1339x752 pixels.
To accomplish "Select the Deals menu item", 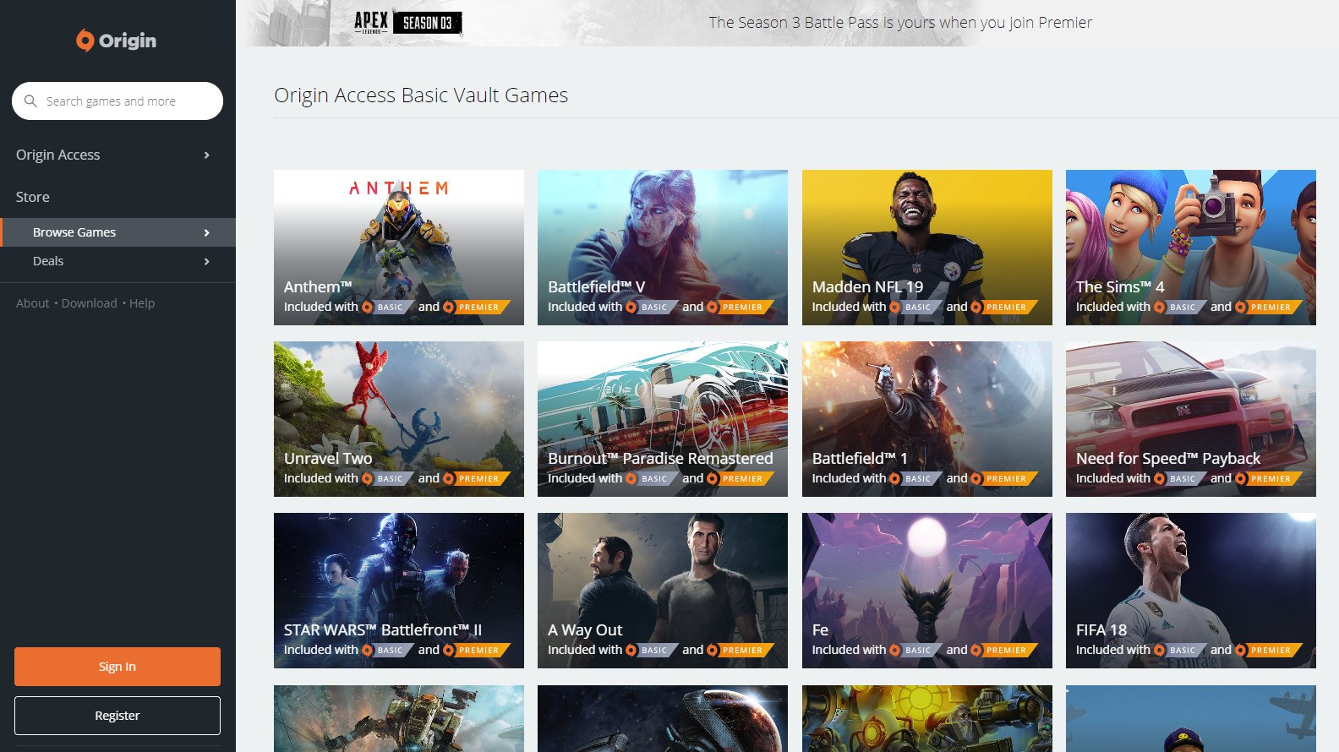I will pyautogui.click(x=48, y=261).
